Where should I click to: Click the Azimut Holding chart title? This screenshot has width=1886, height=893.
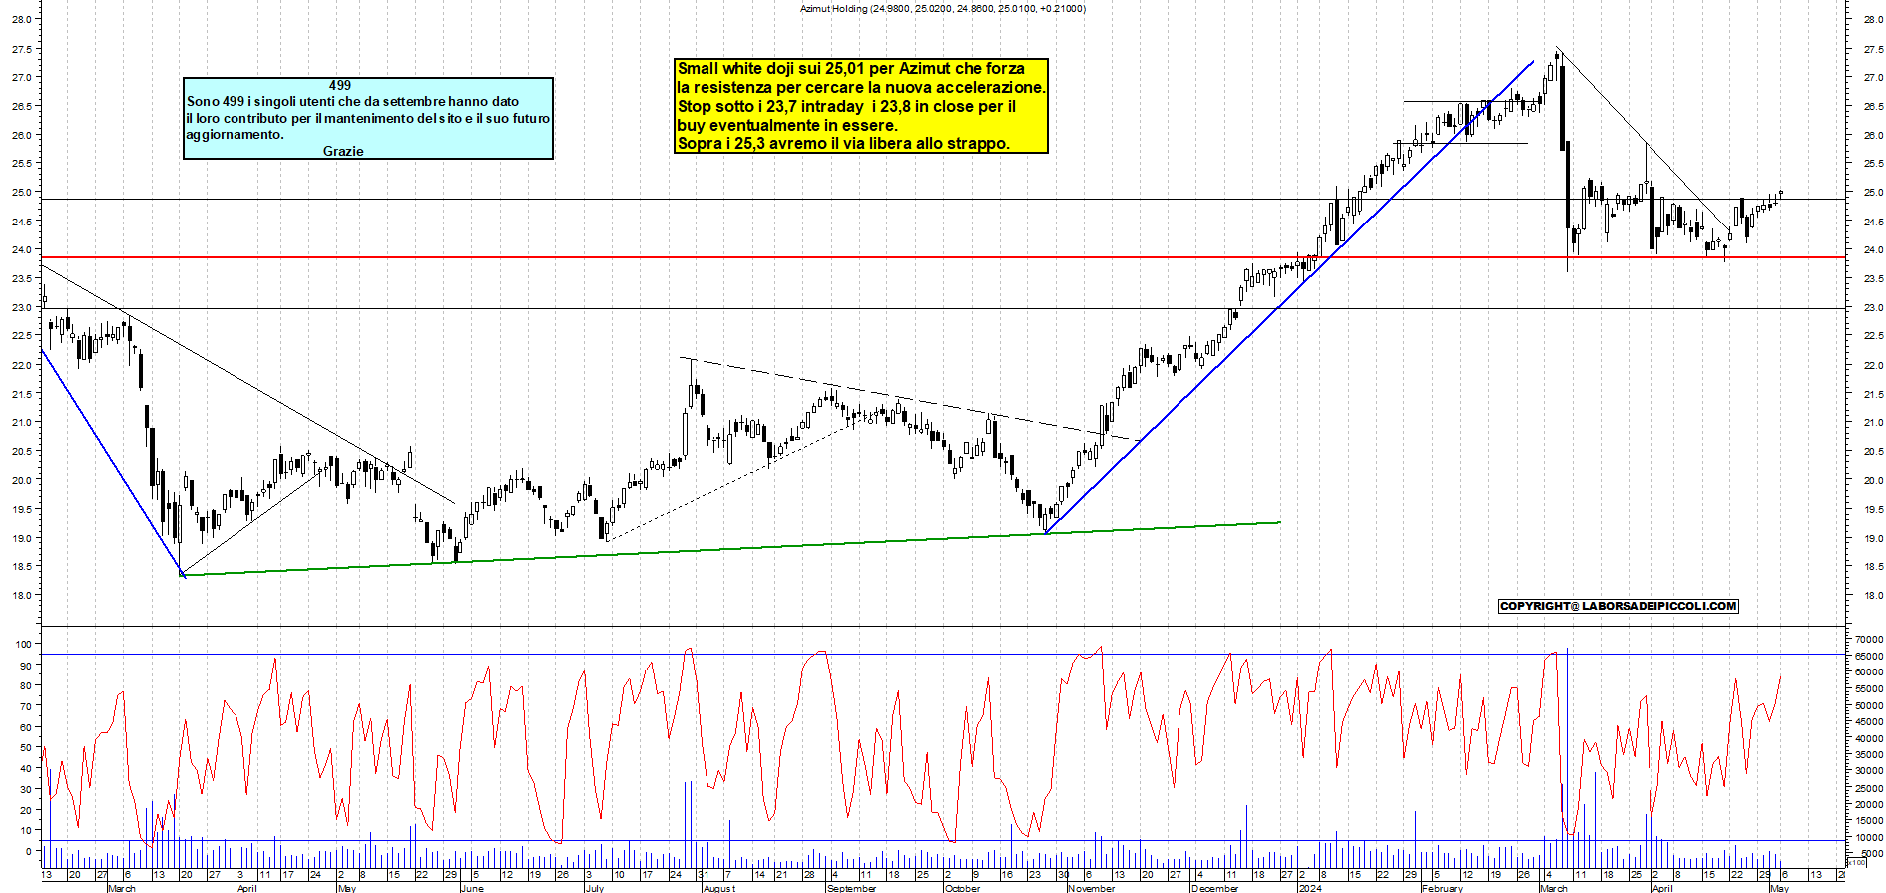tap(942, 8)
